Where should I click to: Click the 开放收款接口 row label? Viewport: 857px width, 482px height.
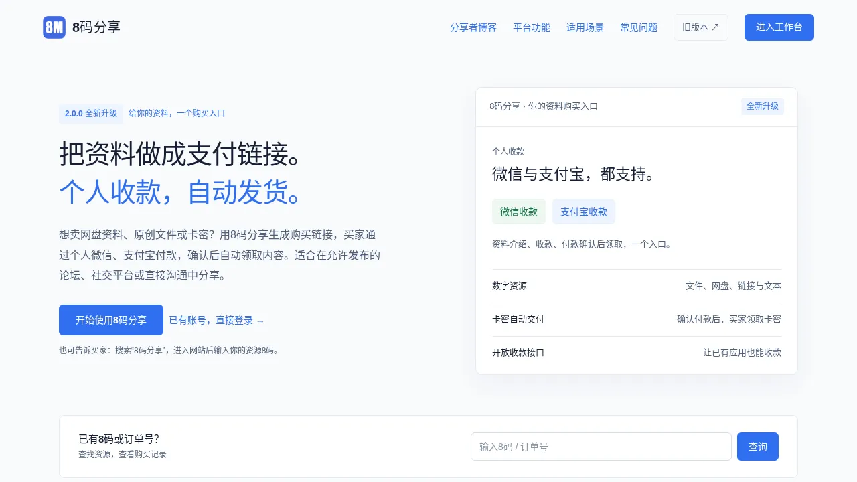518,353
